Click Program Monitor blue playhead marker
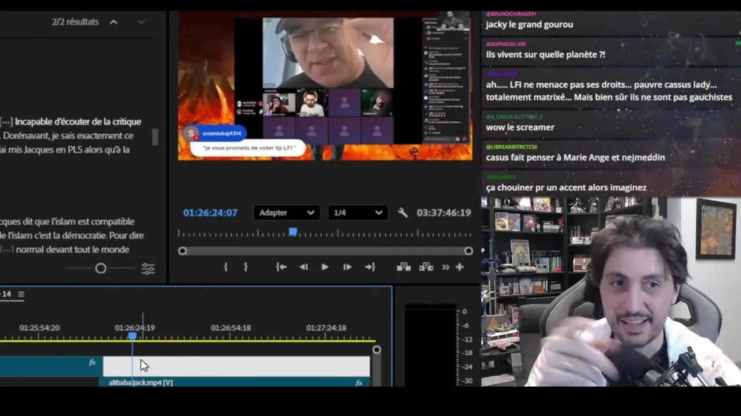This screenshot has height=416, width=741. pyautogui.click(x=293, y=232)
